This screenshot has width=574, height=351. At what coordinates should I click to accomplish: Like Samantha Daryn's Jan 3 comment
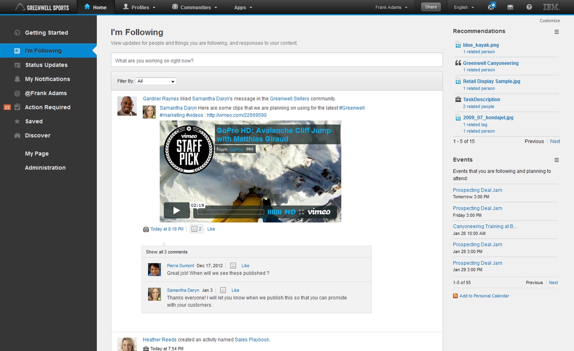click(x=235, y=290)
